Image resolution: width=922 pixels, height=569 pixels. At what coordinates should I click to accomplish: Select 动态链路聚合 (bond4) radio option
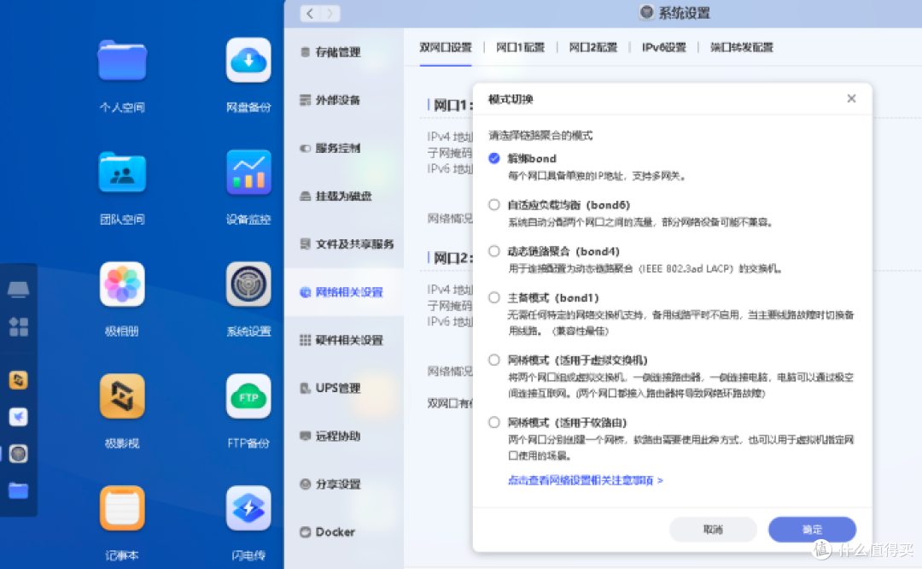pyautogui.click(x=494, y=251)
